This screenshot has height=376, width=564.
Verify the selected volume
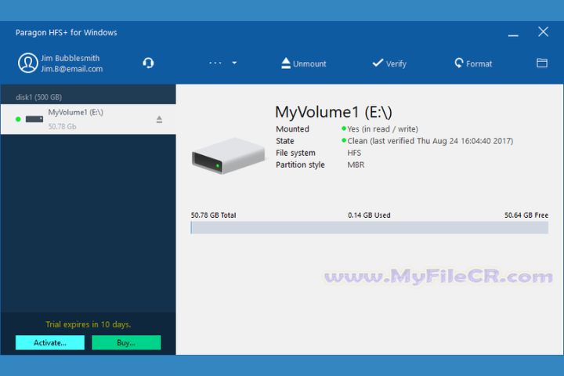coord(389,63)
